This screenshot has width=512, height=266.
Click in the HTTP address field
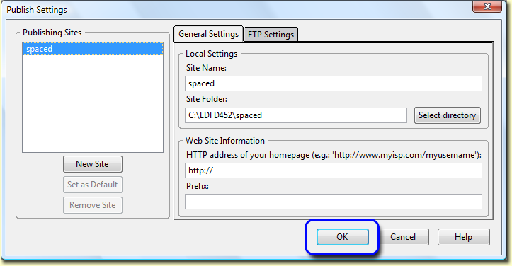(x=334, y=170)
